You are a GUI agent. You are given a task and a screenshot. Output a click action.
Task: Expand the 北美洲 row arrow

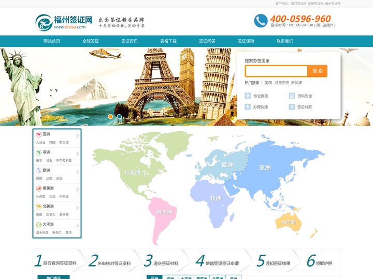point(78,208)
